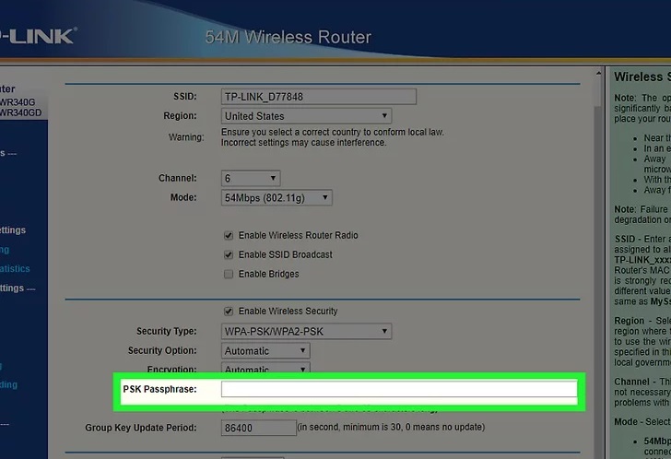Image resolution: width=671 pixels, height=459 pixels.
Task: Open the Encryption dropdown
Action: click(x=265, y=370)
